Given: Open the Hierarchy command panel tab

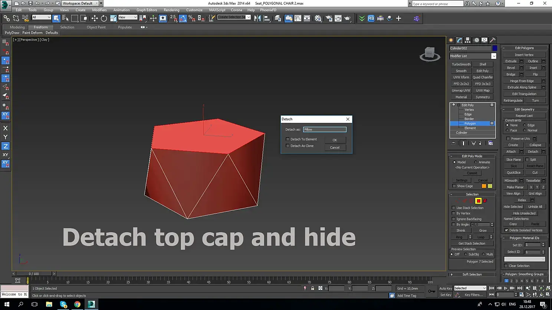Looking at the screenshot, I should tap(468, 40).
